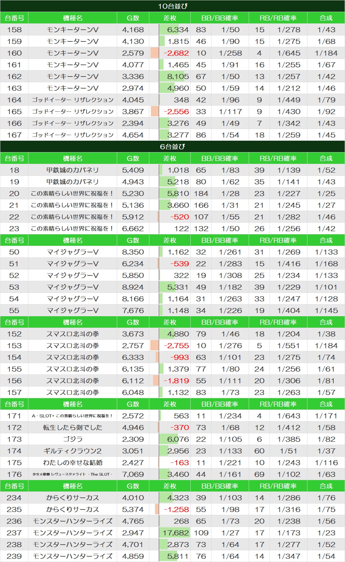The width and height of the screenshot is (345, 562).
Task: Click BB rate 1/28 in row 20
Action: (x=230, y=194)
